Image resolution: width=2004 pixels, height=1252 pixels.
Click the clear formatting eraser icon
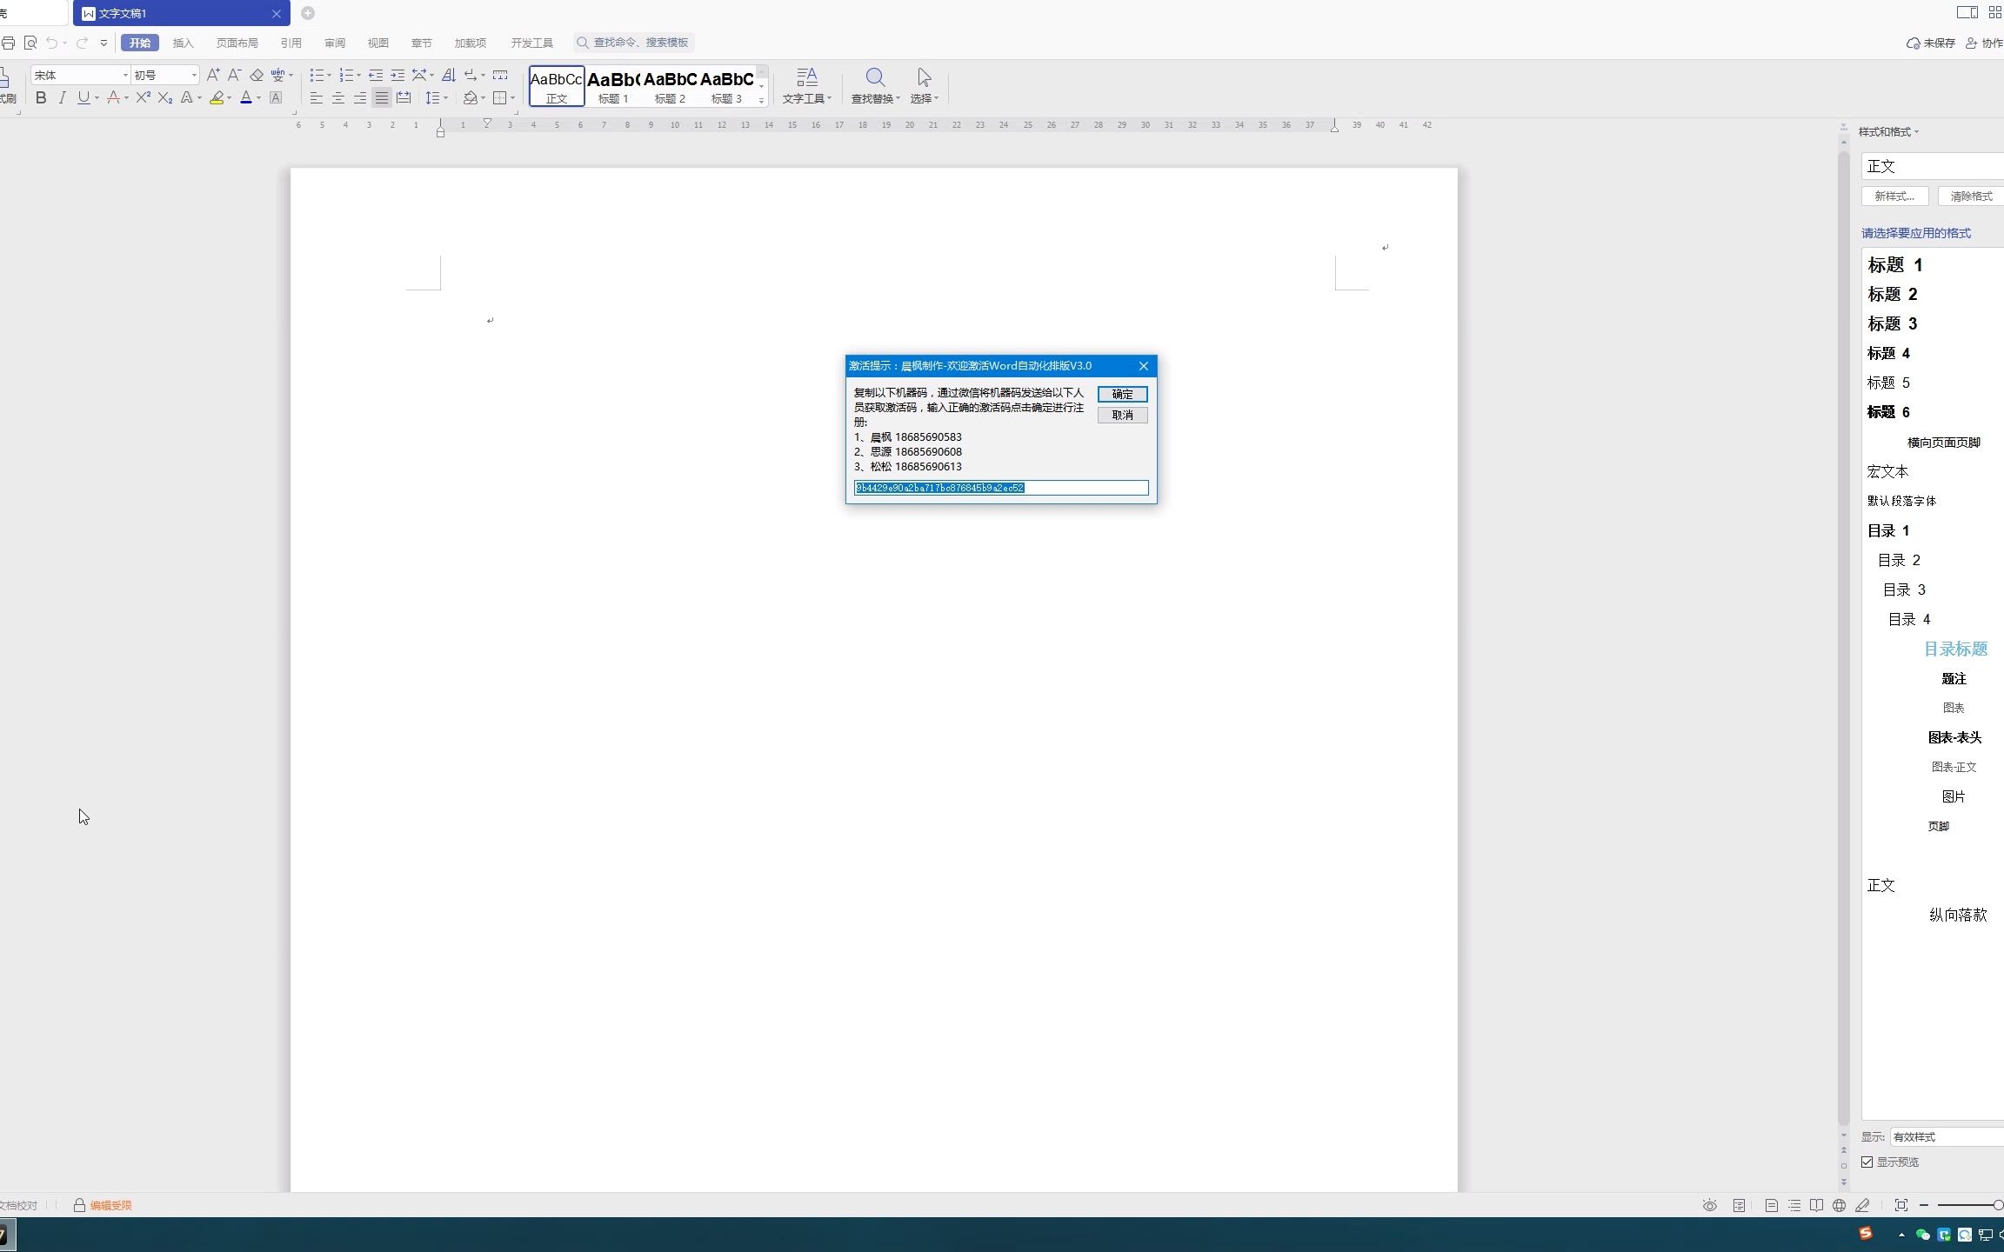(257, 76)
